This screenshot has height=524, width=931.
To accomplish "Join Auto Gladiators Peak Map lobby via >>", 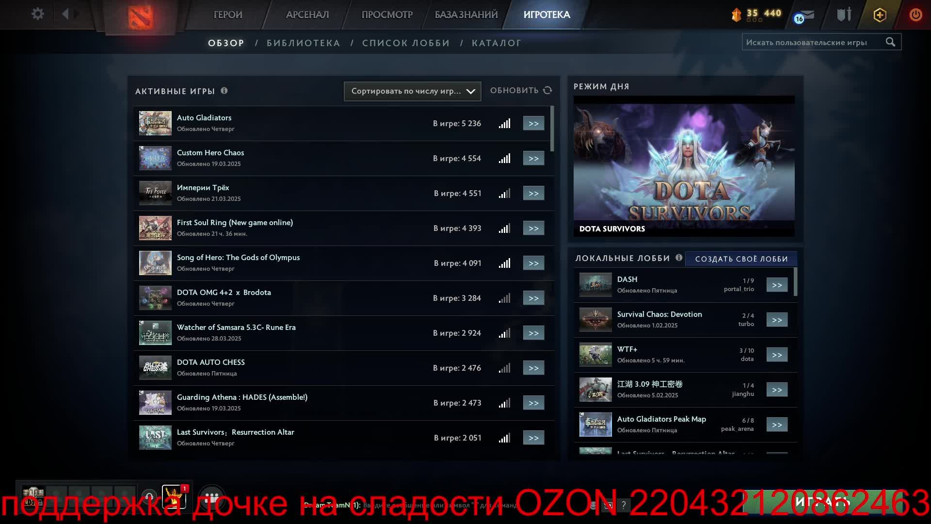I will point(777,425).
